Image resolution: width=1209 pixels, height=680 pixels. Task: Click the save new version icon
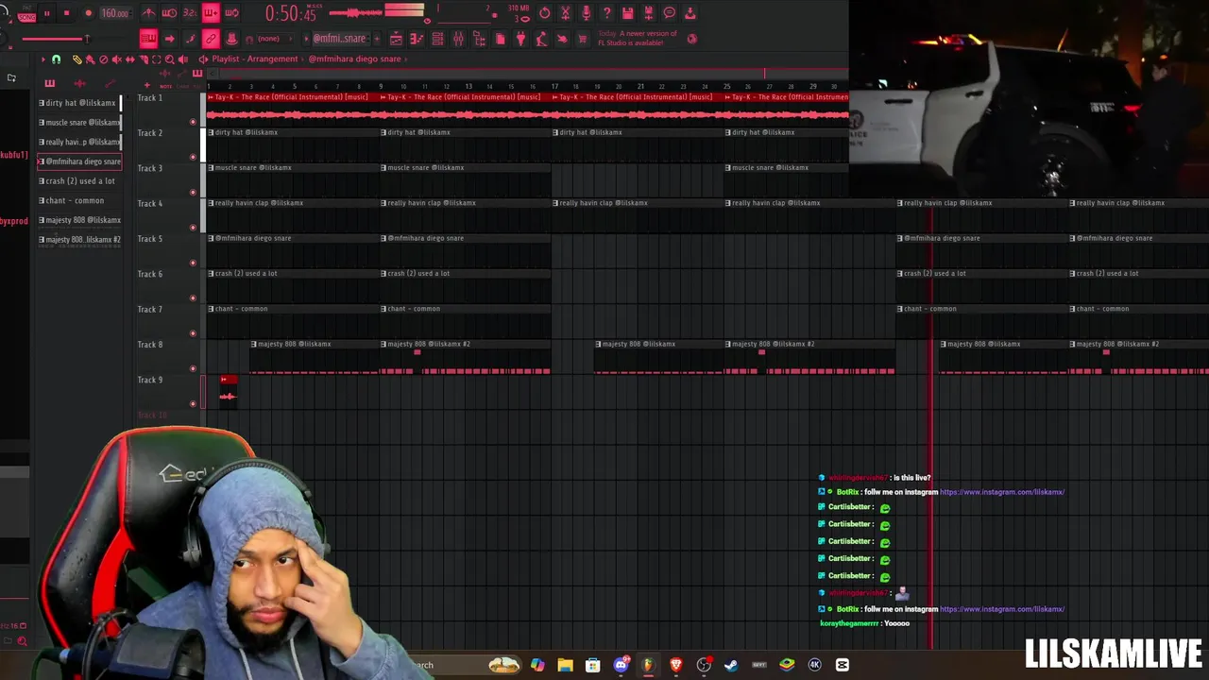pos(648,13)
